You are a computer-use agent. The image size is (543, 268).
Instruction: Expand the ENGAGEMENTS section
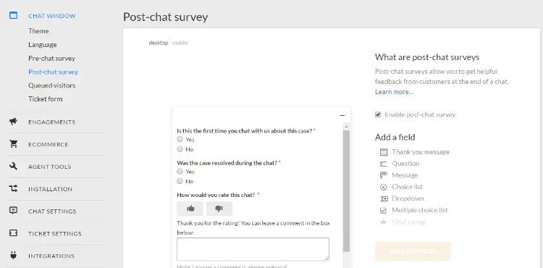[51, 122]
